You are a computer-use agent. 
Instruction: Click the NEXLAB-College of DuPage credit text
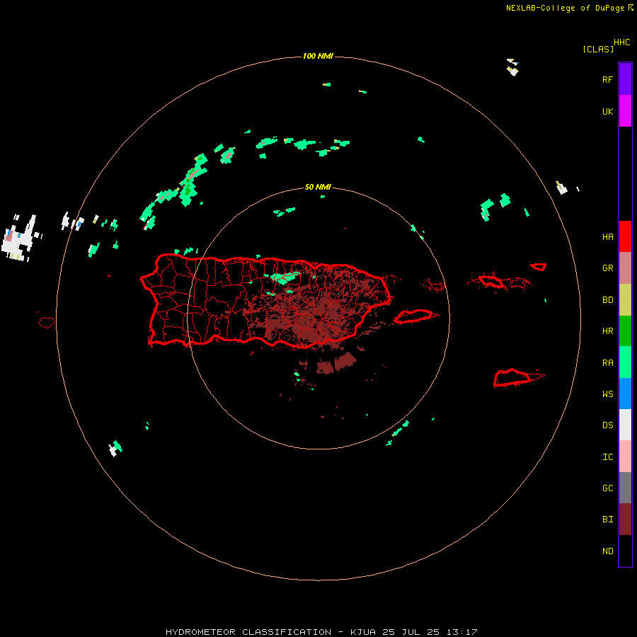click(566, 8)
